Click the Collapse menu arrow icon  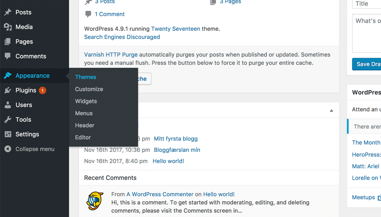point(8,149)
